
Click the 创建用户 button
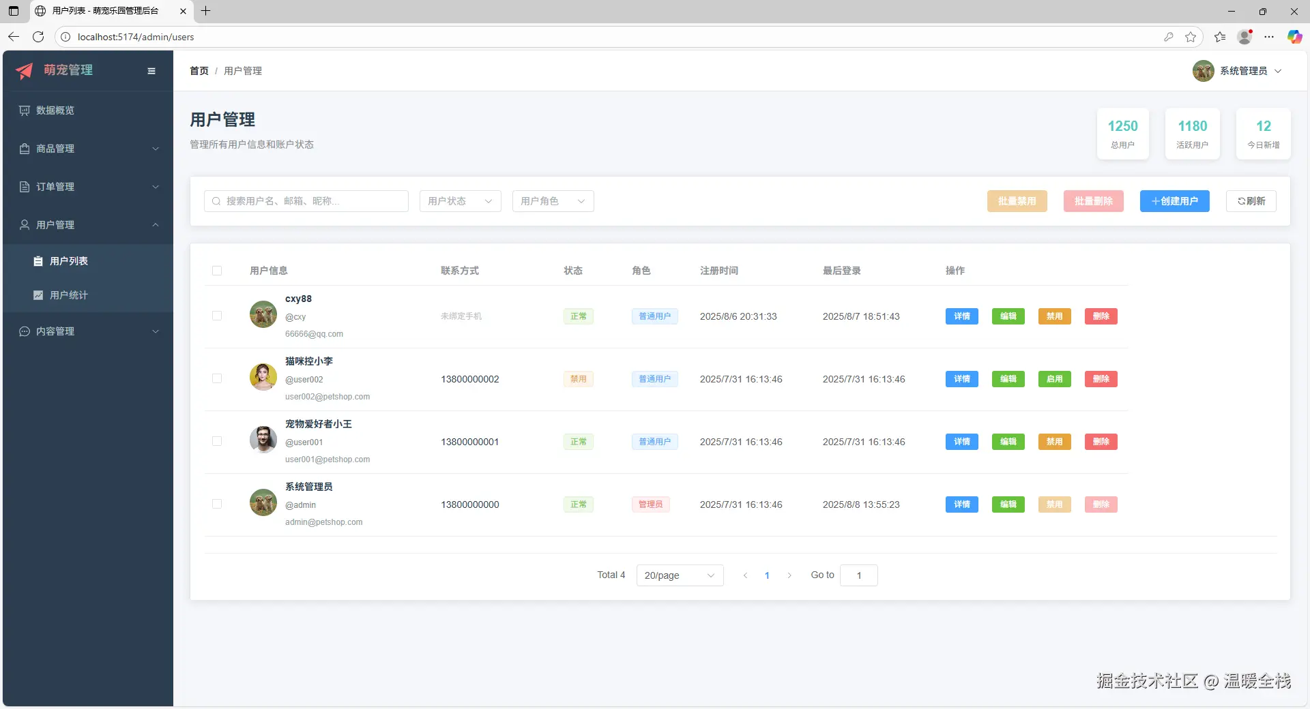(x=1175, y=201)
